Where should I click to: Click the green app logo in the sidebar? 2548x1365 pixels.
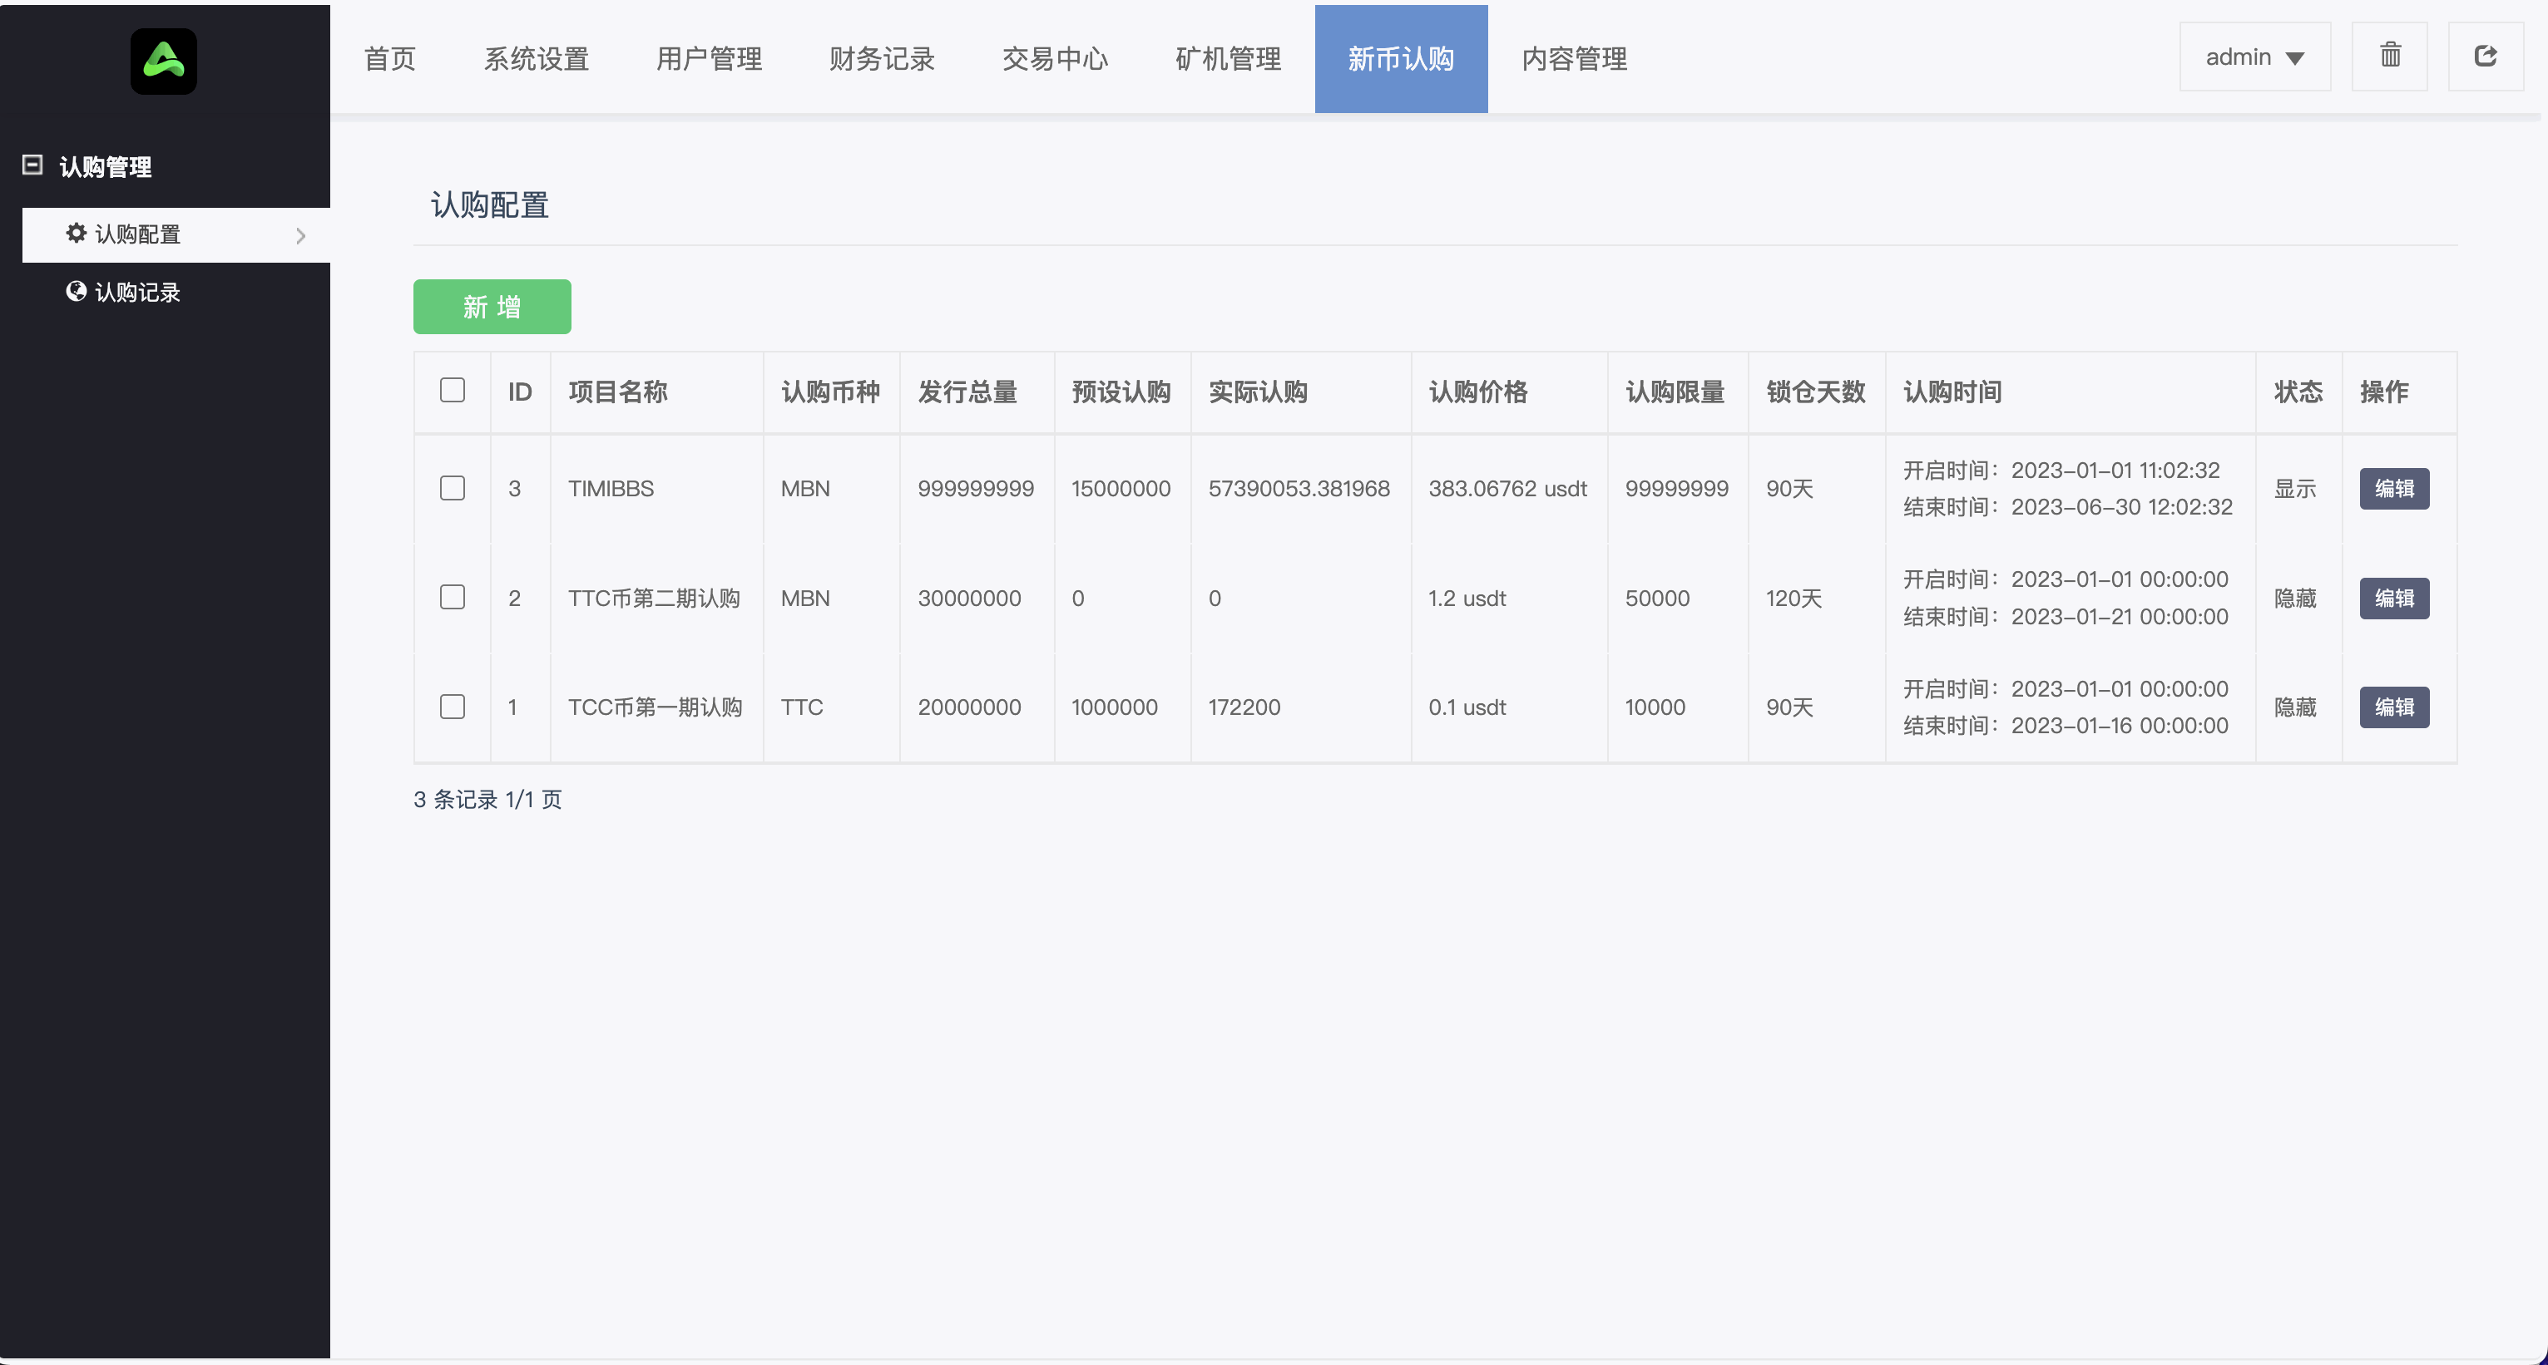162,61
